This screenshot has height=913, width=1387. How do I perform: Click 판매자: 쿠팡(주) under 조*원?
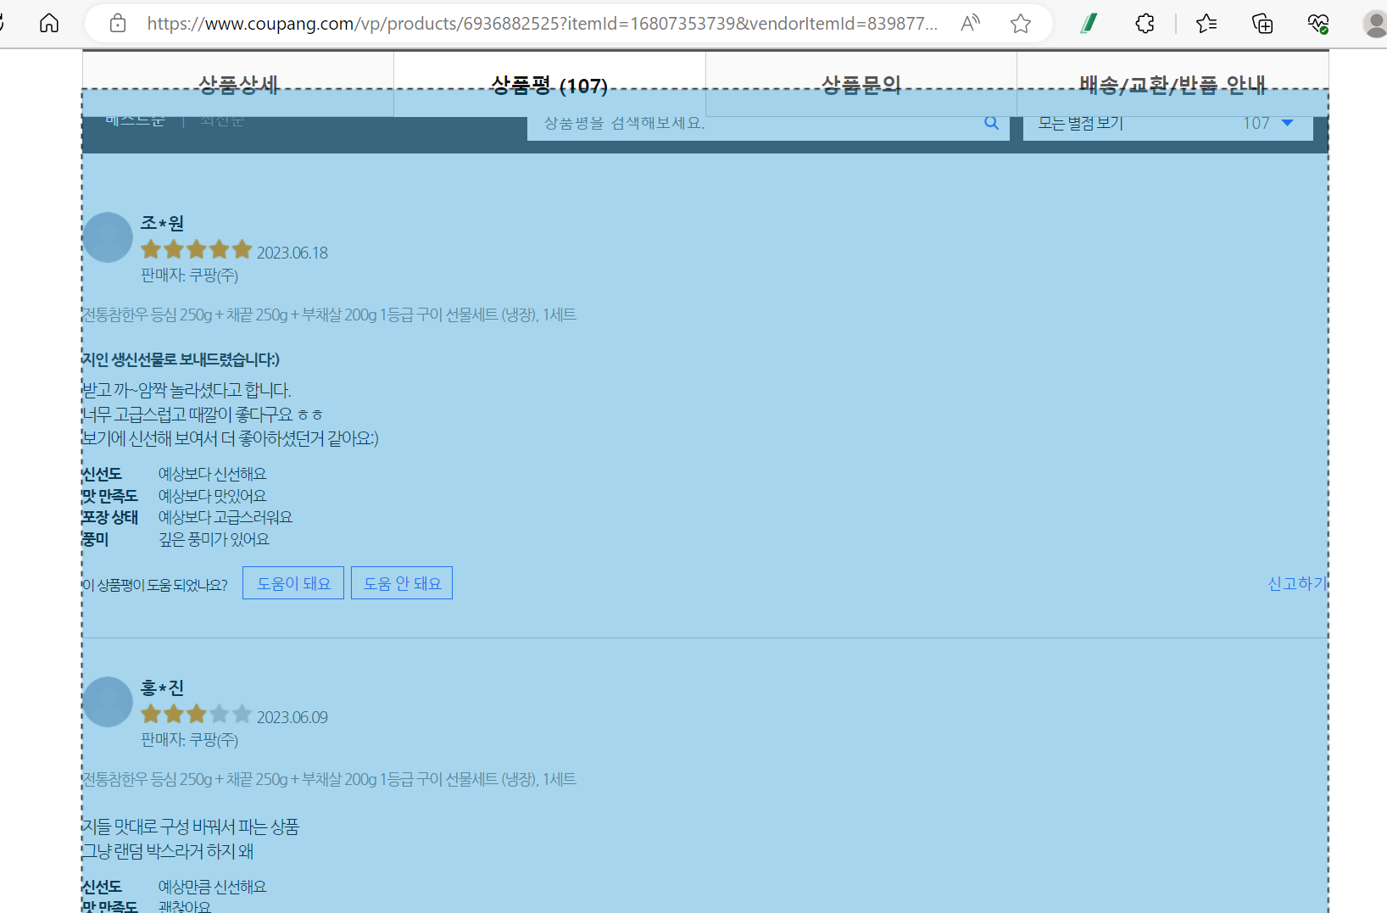tap(189, 276)
